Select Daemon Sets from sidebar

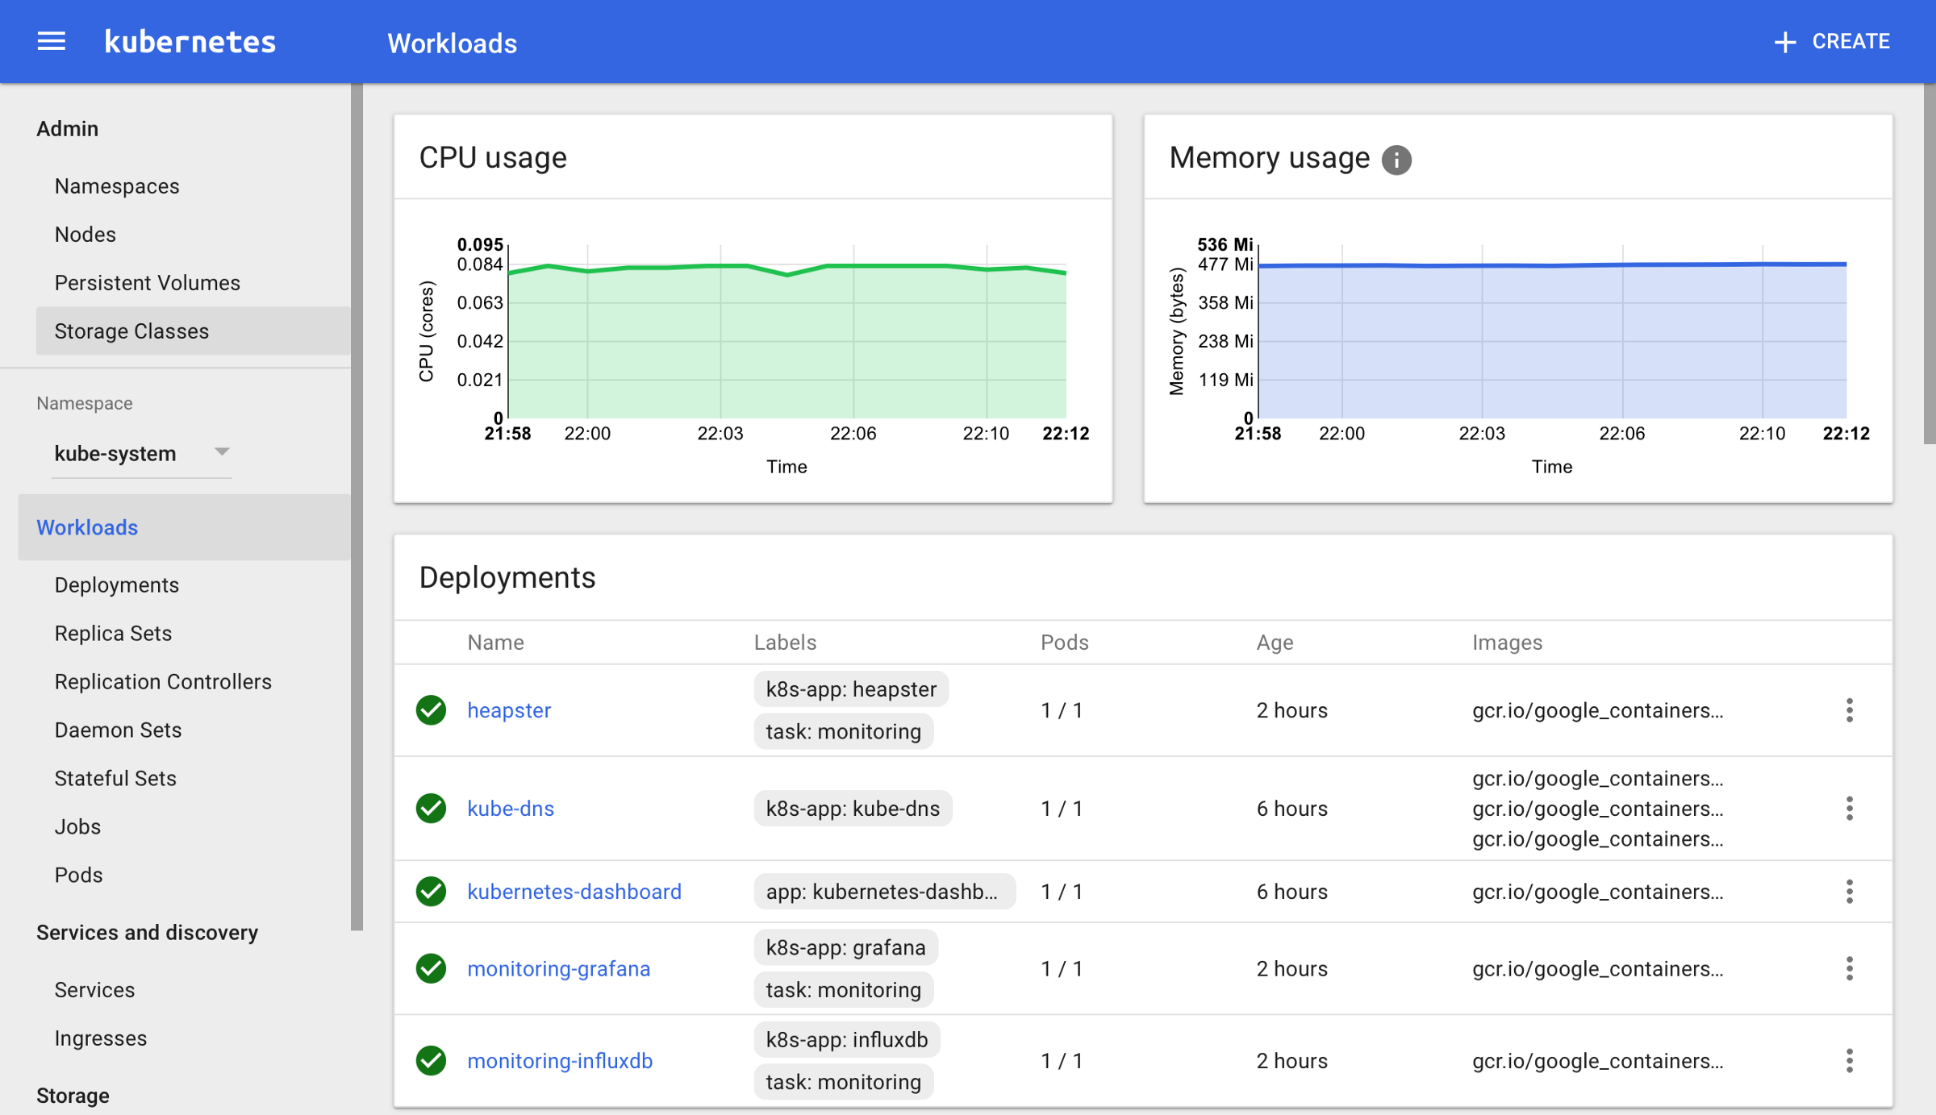pos(118,730)
